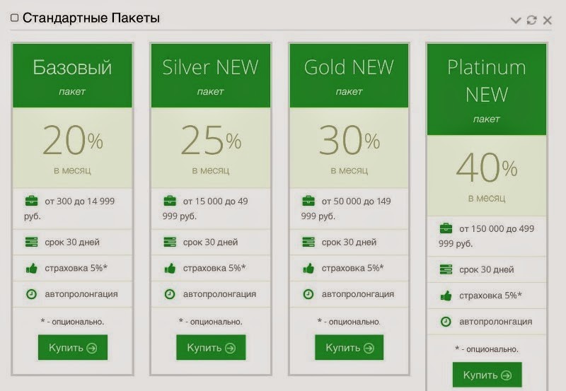Click briefcase icon in Platinum NEW package

click(446, 229)
